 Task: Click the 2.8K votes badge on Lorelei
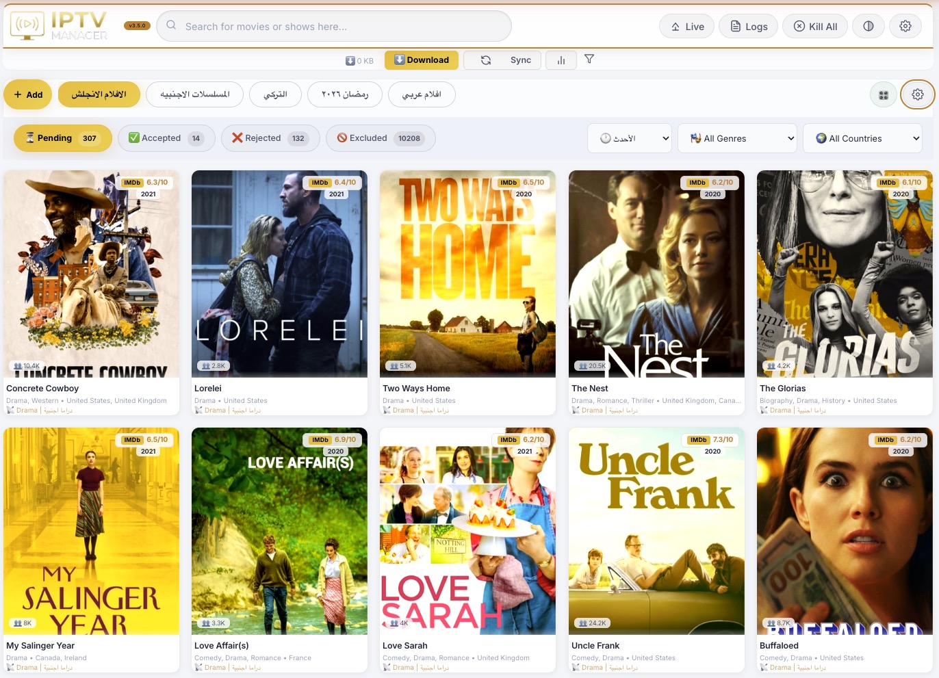214,366
